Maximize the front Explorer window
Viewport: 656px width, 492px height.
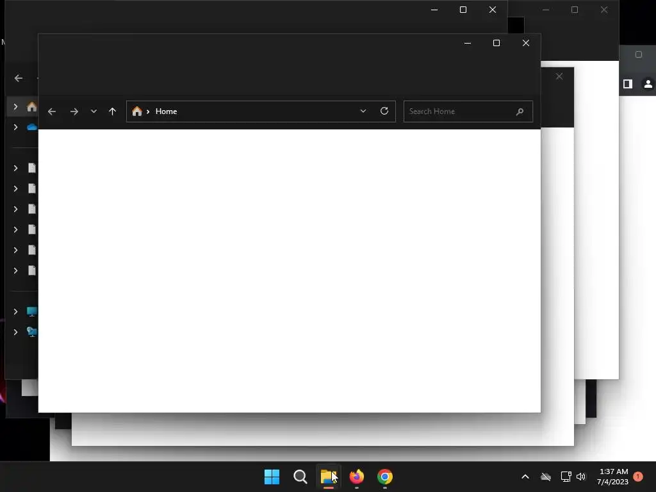point(496,43)
